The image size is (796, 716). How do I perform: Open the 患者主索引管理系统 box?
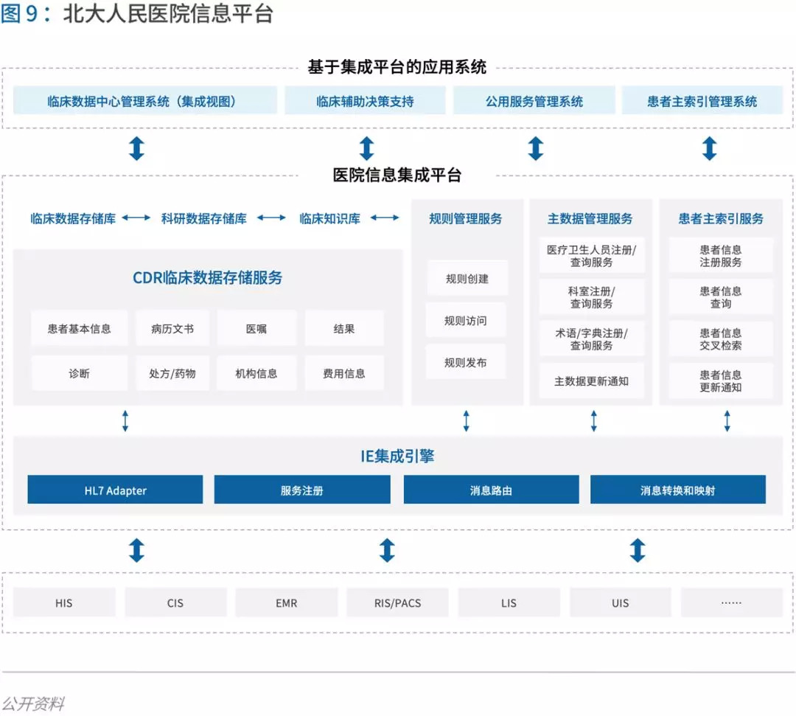702,100
